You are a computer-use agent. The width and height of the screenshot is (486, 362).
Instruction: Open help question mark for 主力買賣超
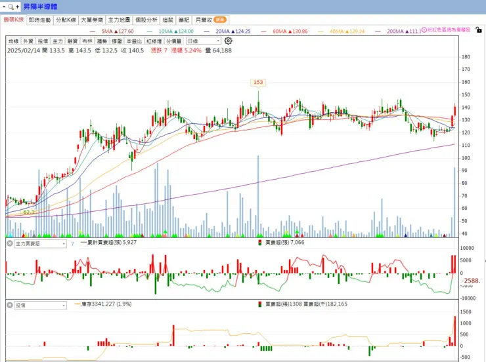click(72, 244)
